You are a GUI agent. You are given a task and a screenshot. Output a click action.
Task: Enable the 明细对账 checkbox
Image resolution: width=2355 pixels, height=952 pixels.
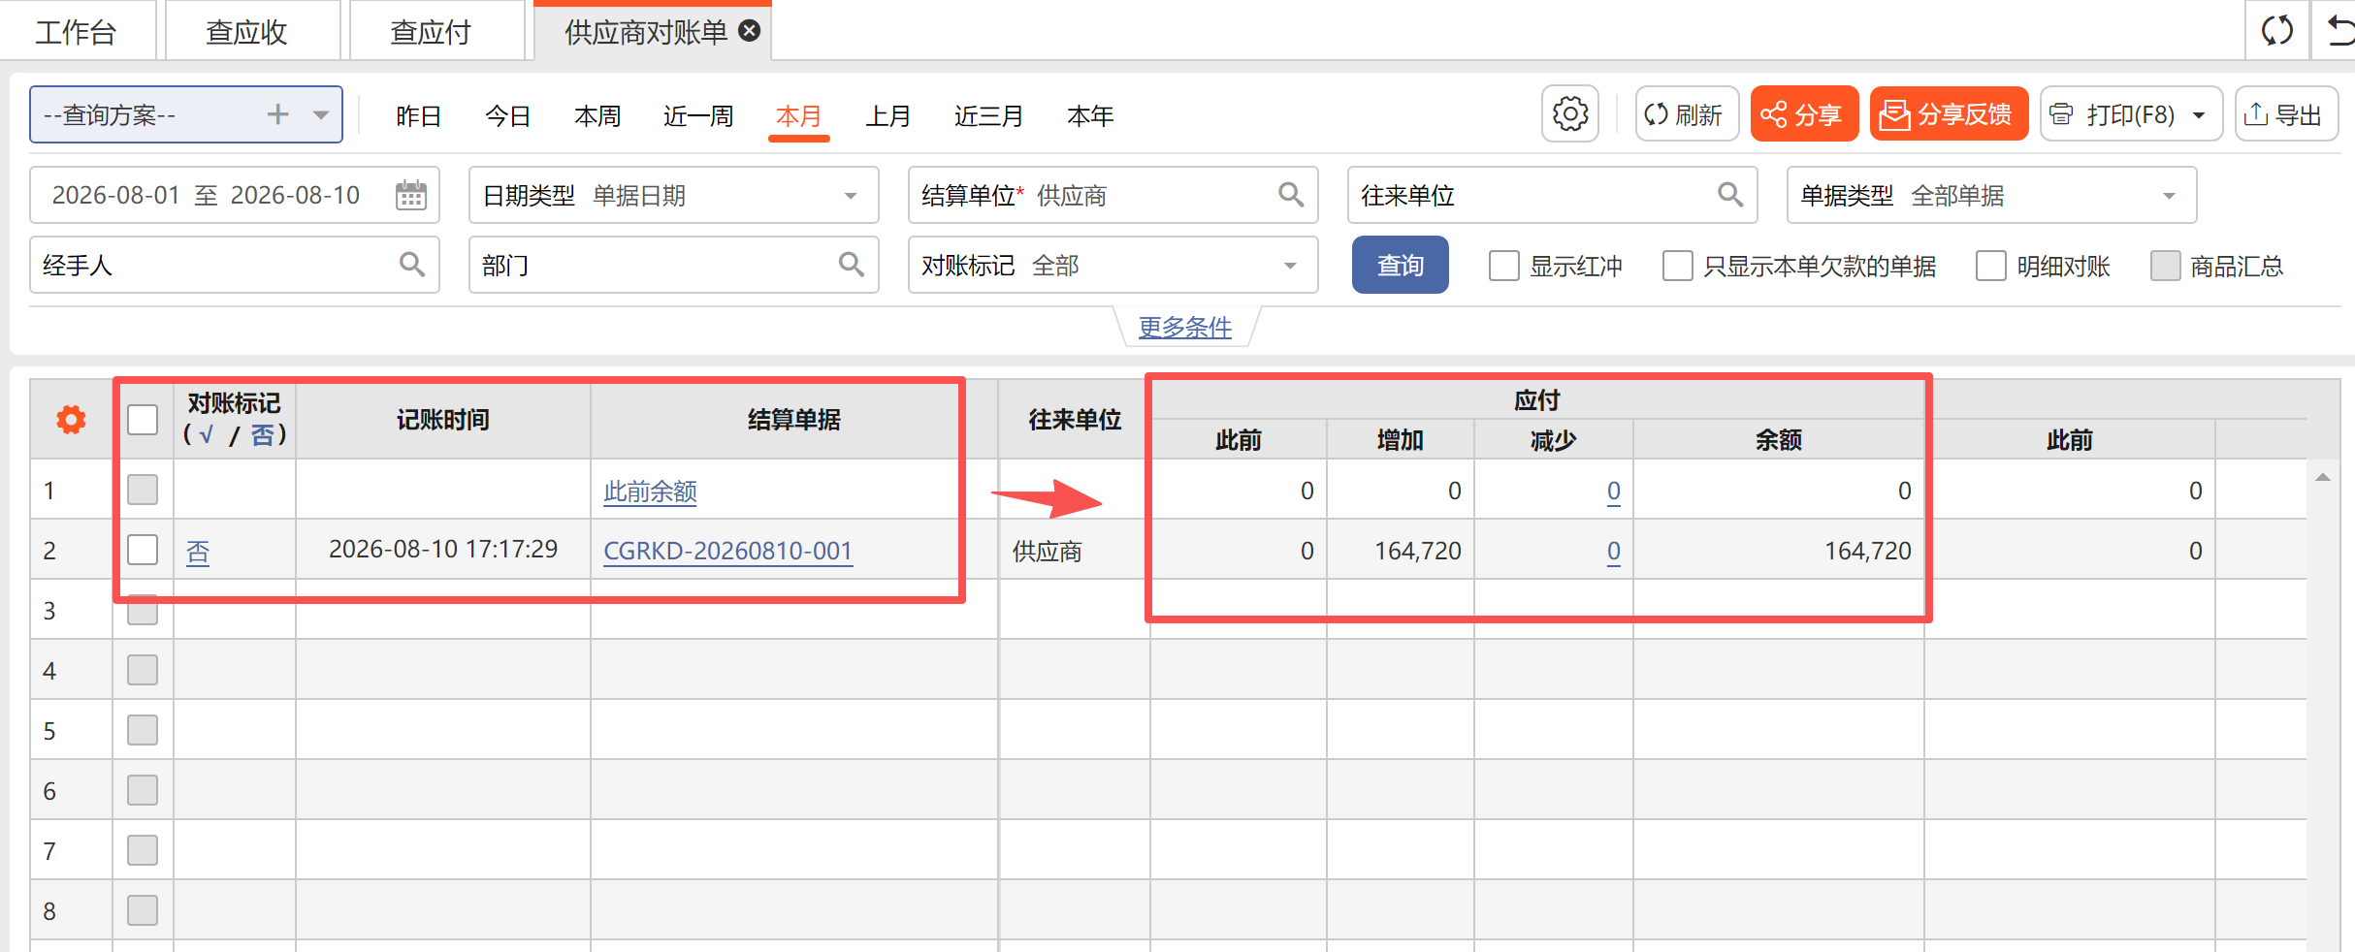pos(1991,266)
